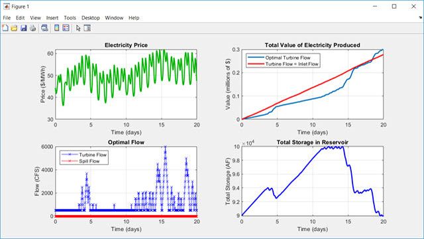This screenshot has width=424, height=239.
Task: Click the Open File folder icon
Action: [x=14, y=28]
